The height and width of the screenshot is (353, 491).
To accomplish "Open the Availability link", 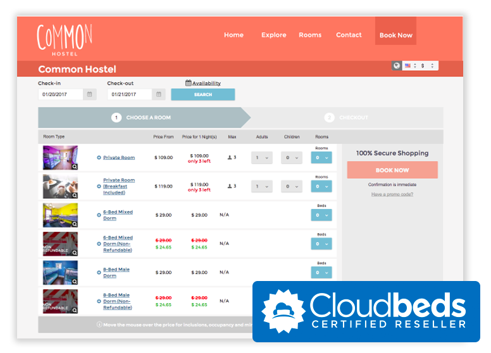I will coord(206,83).
